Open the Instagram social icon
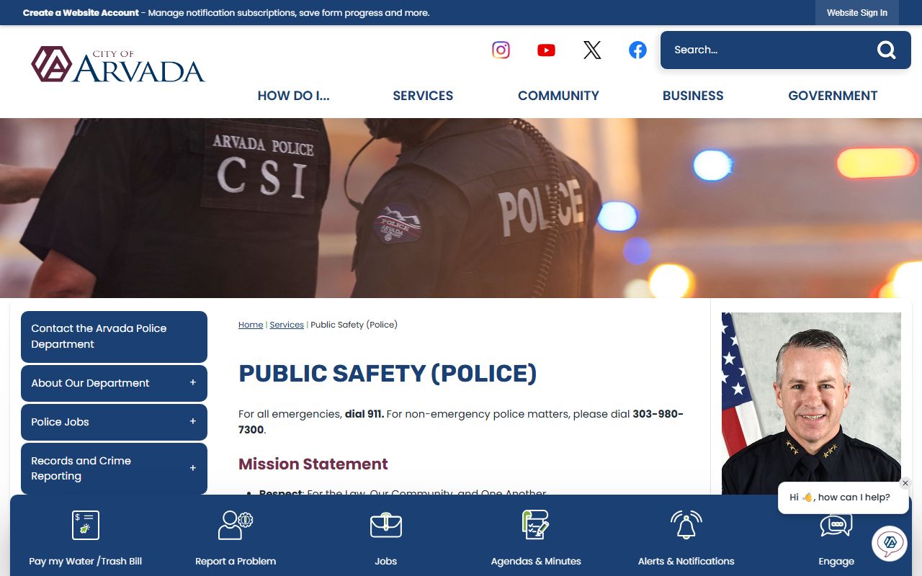This screenshot has width=922, height=576. [x=501, y=50]
